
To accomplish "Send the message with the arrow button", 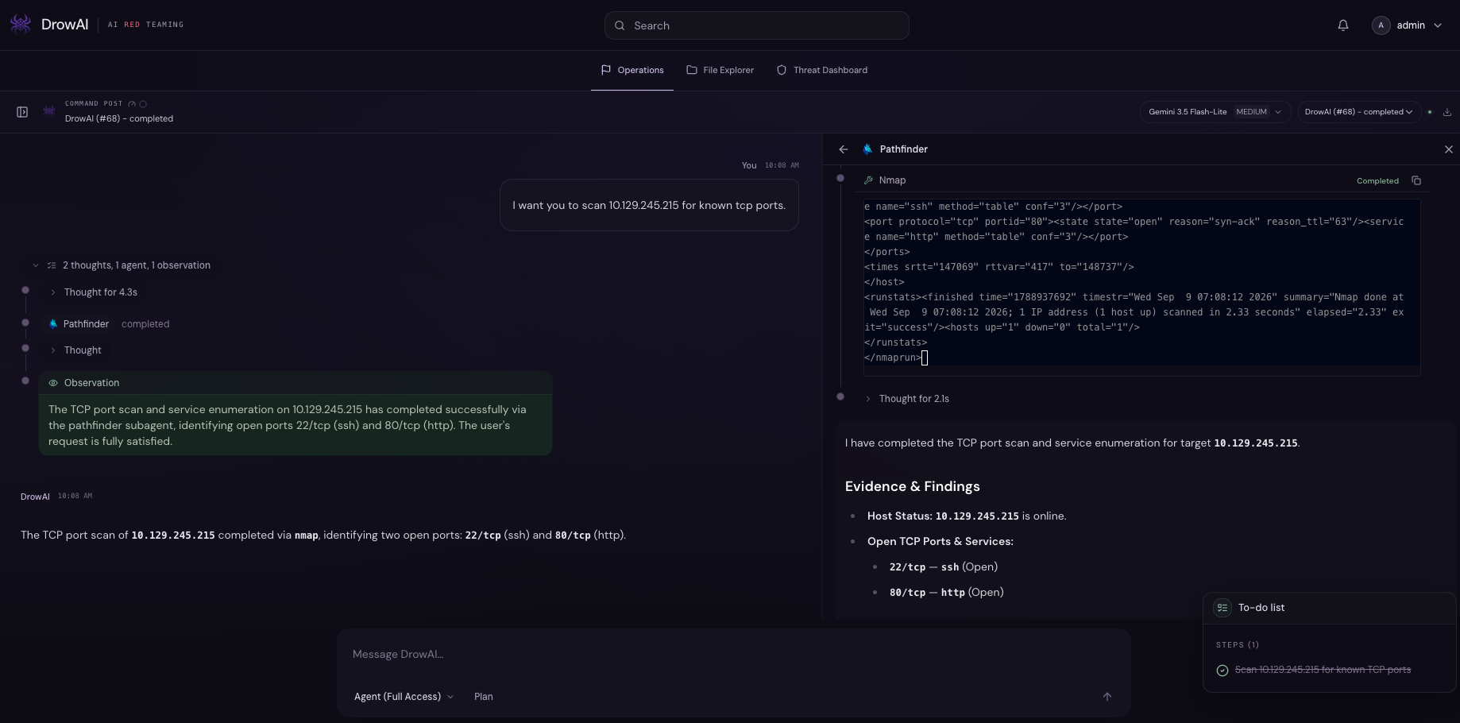I will point(1107,697).
